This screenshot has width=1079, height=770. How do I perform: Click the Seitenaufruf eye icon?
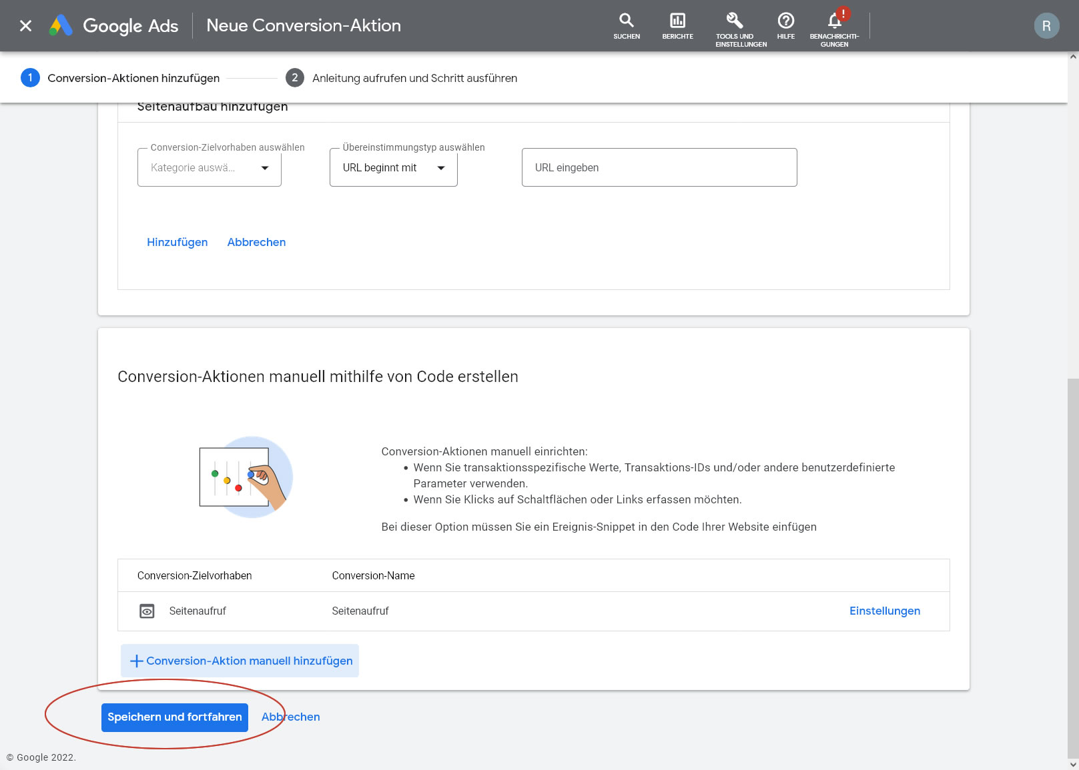(x=147, y=611)
